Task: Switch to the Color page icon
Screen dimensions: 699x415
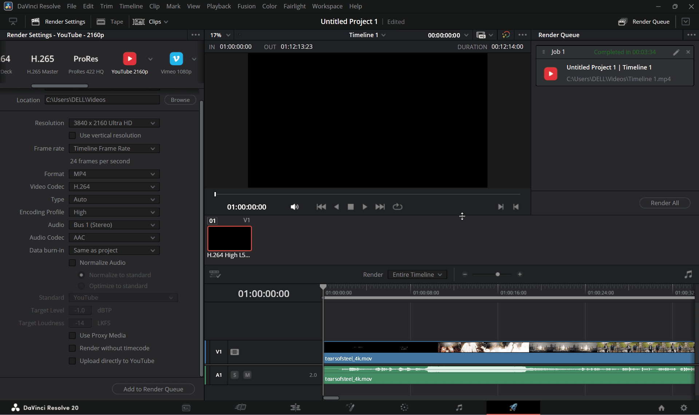Action: pyautogui.click(x=404, y=407)
